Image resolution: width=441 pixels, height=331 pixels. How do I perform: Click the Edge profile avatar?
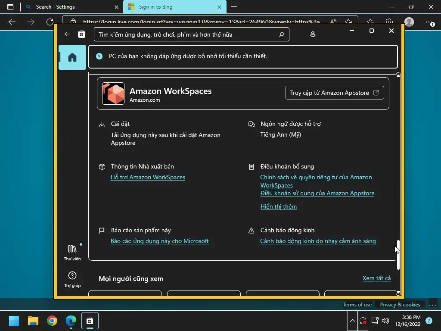point(409,22)
